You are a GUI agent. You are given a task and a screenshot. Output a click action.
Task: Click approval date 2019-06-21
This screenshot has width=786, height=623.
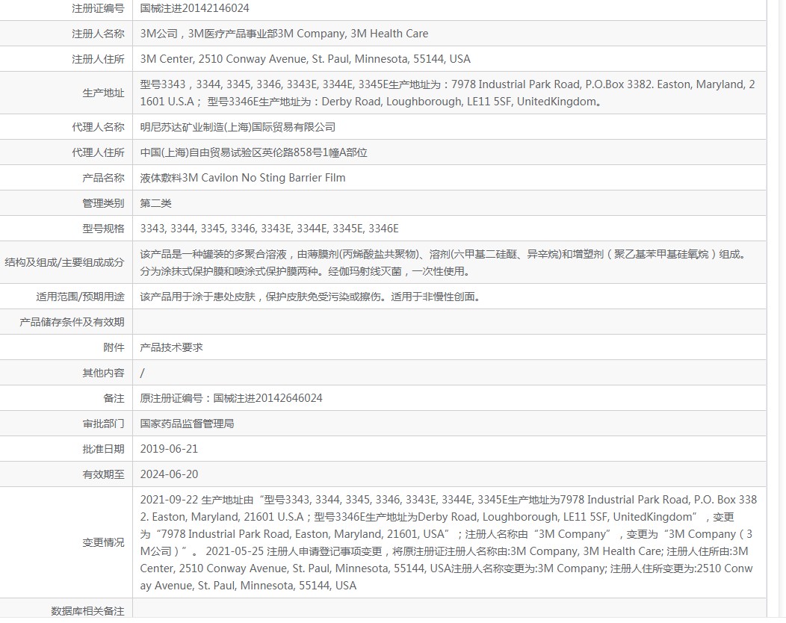169,449
